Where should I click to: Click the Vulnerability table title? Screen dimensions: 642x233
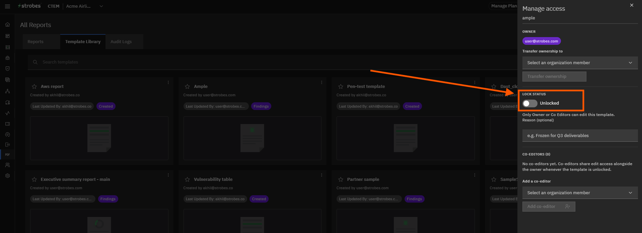[213, 180]
